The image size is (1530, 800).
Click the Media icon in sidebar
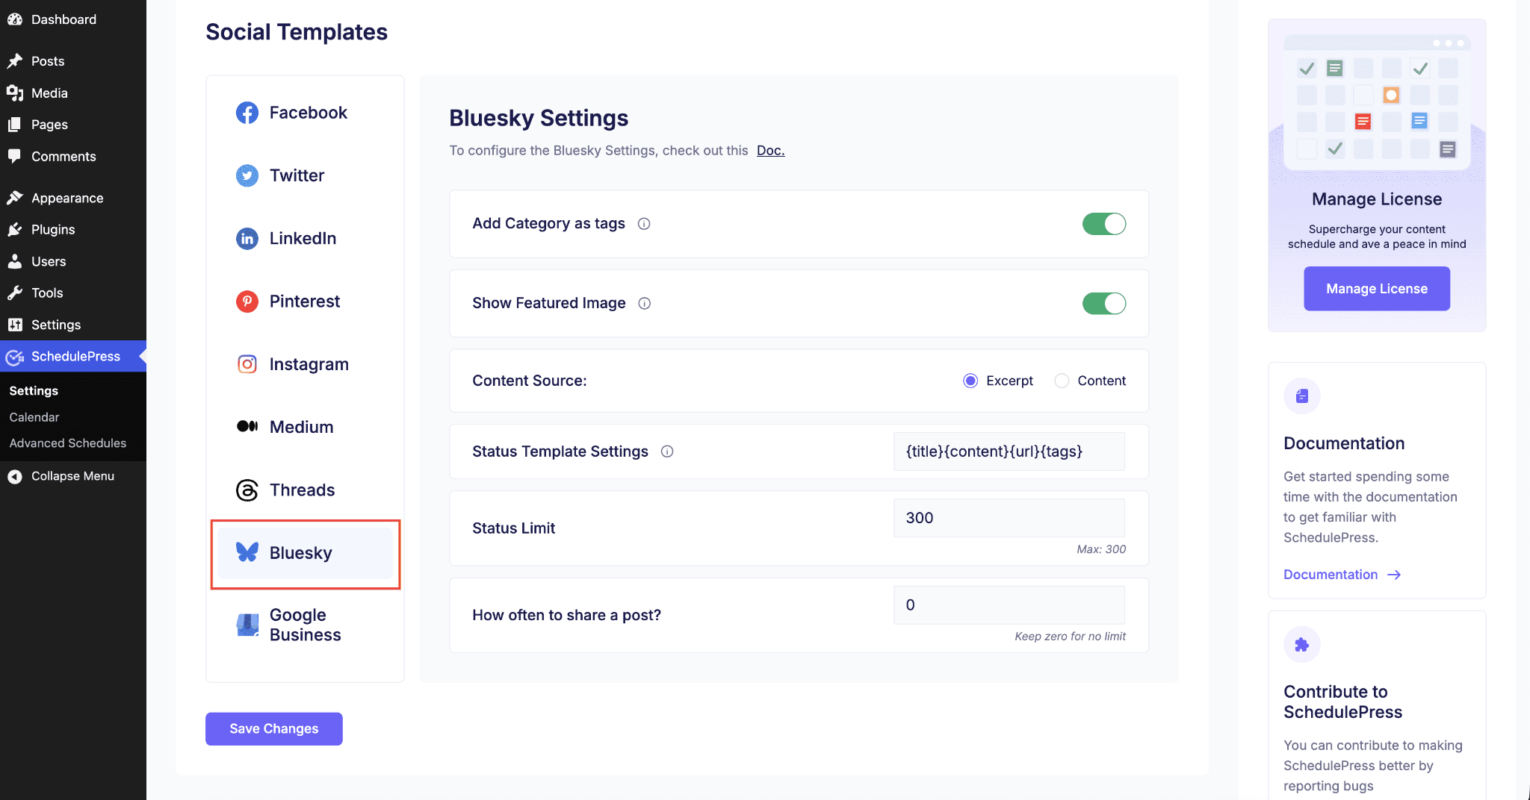[x=15, y=93]
